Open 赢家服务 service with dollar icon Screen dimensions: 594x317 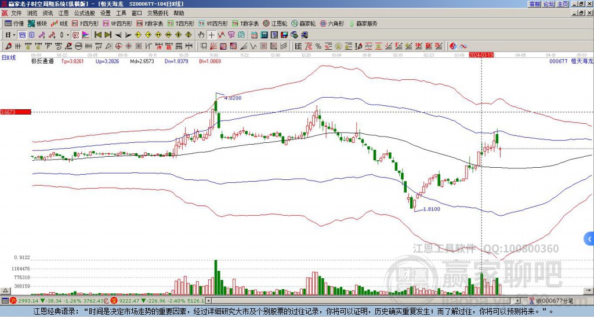[x=363, y=23]
